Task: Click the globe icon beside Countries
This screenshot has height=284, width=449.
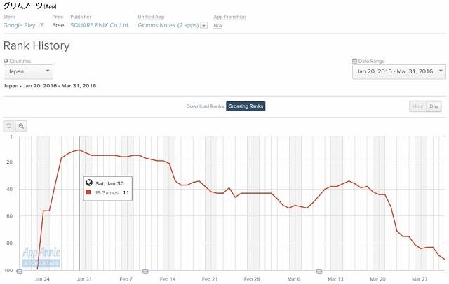Action: pyautogui.click(x=6, y=61)
